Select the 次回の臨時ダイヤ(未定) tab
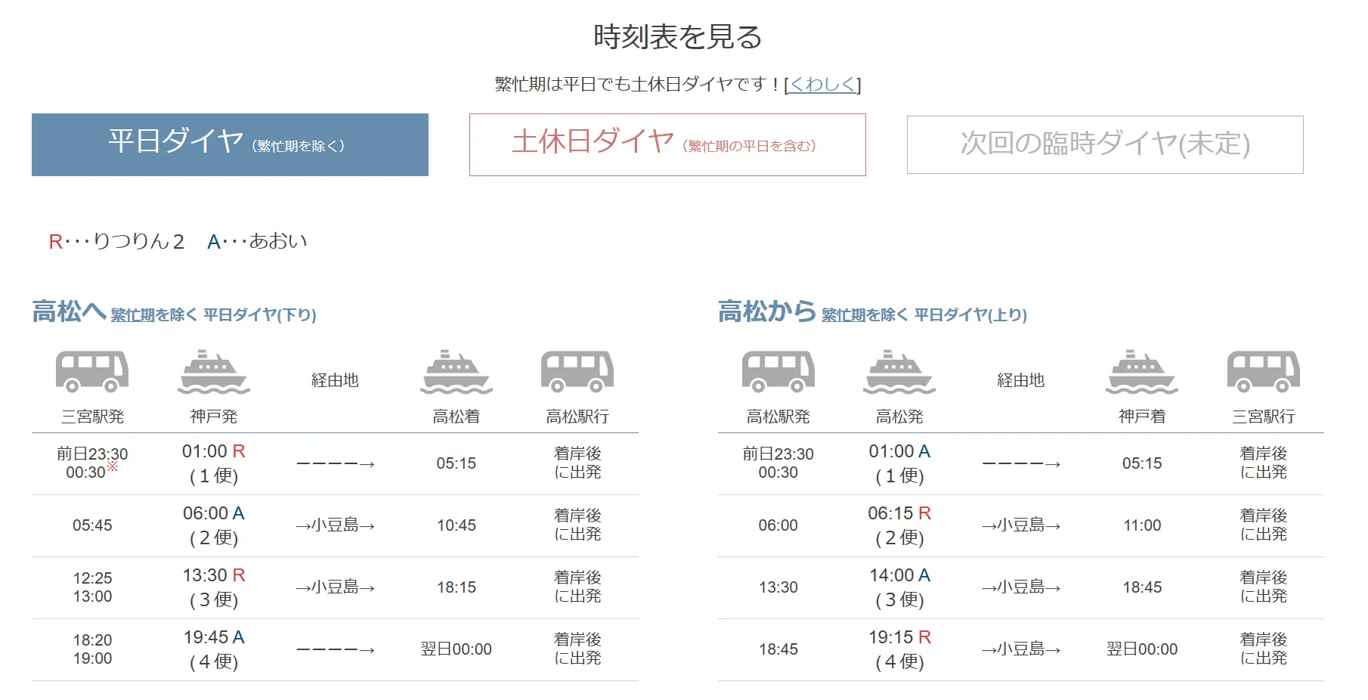 pos(1105,145)
